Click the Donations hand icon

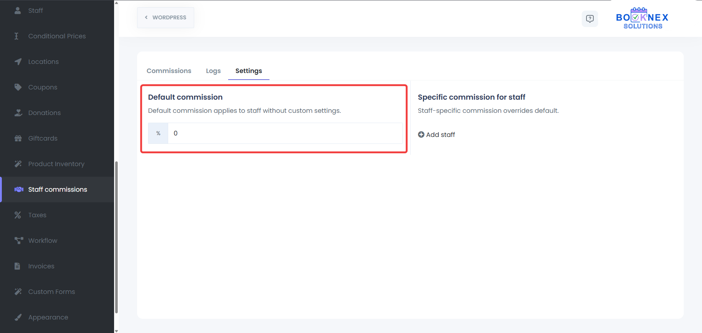point(18,113)
